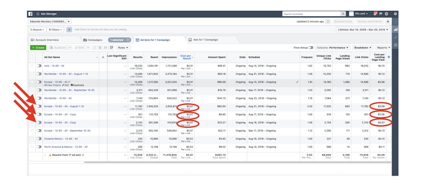Click the refresh data icon
This screenshot has width=425, height=186.
328,22
